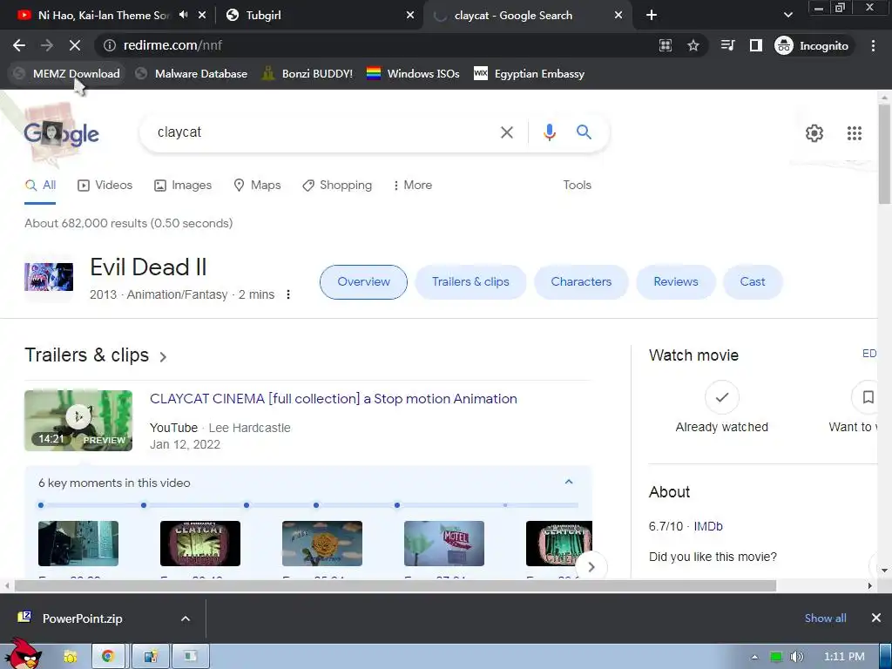Open Windows ISOs bookmark
Image resolution: width=892 pixels, height=669 pixels.
coord(414,74)
